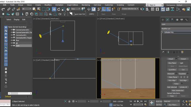The width and height of the screenshot is (191, 107).
Task: Toggle visibility eye for CoronaSun001
Action: pyautogui.click(x=12, y=35)
